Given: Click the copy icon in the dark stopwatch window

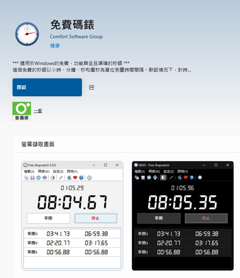Looking at the screenshot, I should pos(136,178).
